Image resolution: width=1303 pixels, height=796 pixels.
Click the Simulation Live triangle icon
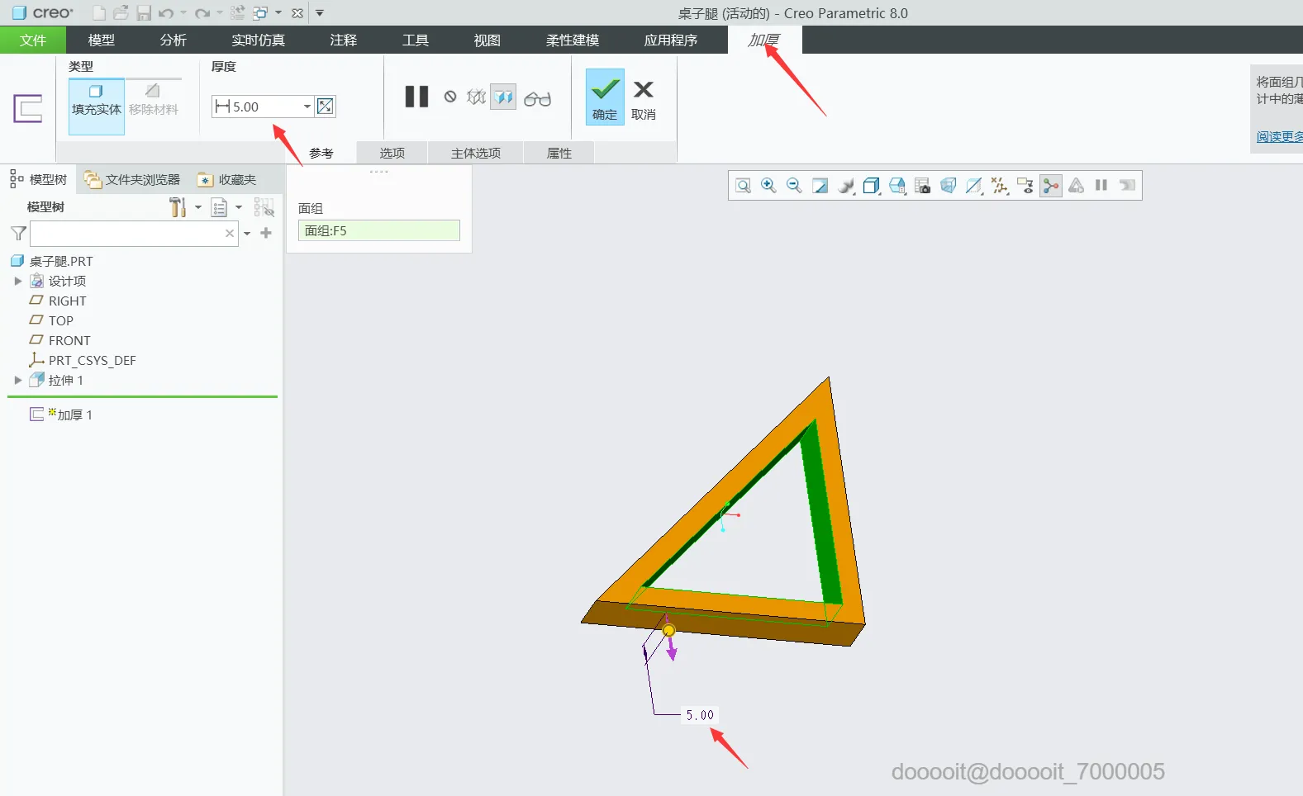(x=1076, y=186)
